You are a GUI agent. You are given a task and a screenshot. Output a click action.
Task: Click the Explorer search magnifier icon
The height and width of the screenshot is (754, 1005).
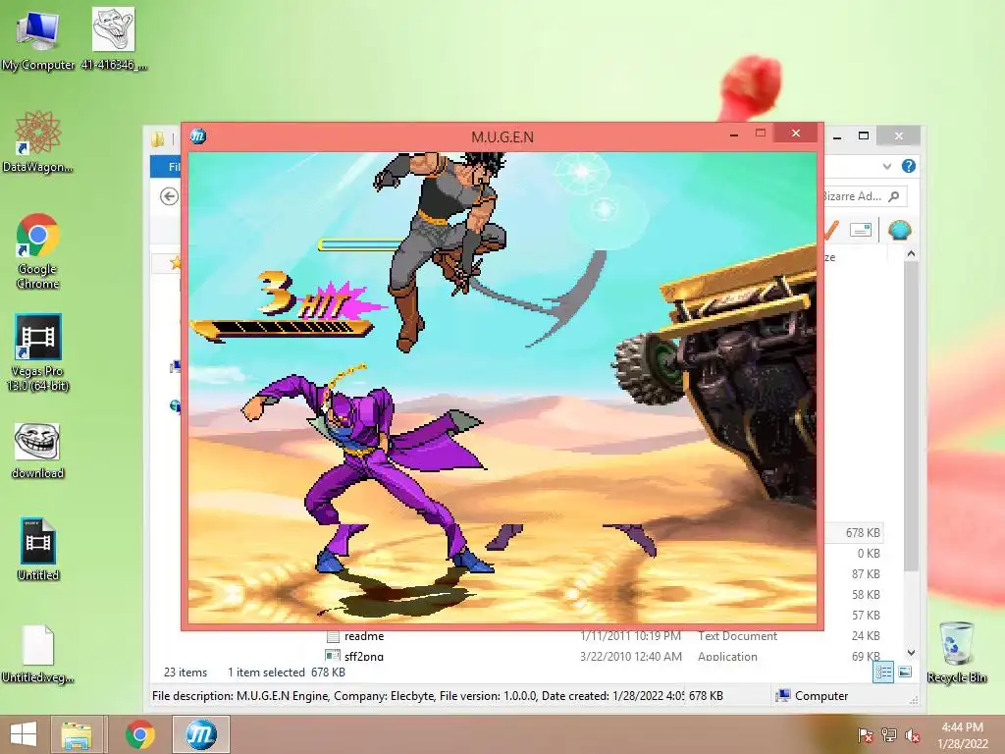tap(894, 196)
